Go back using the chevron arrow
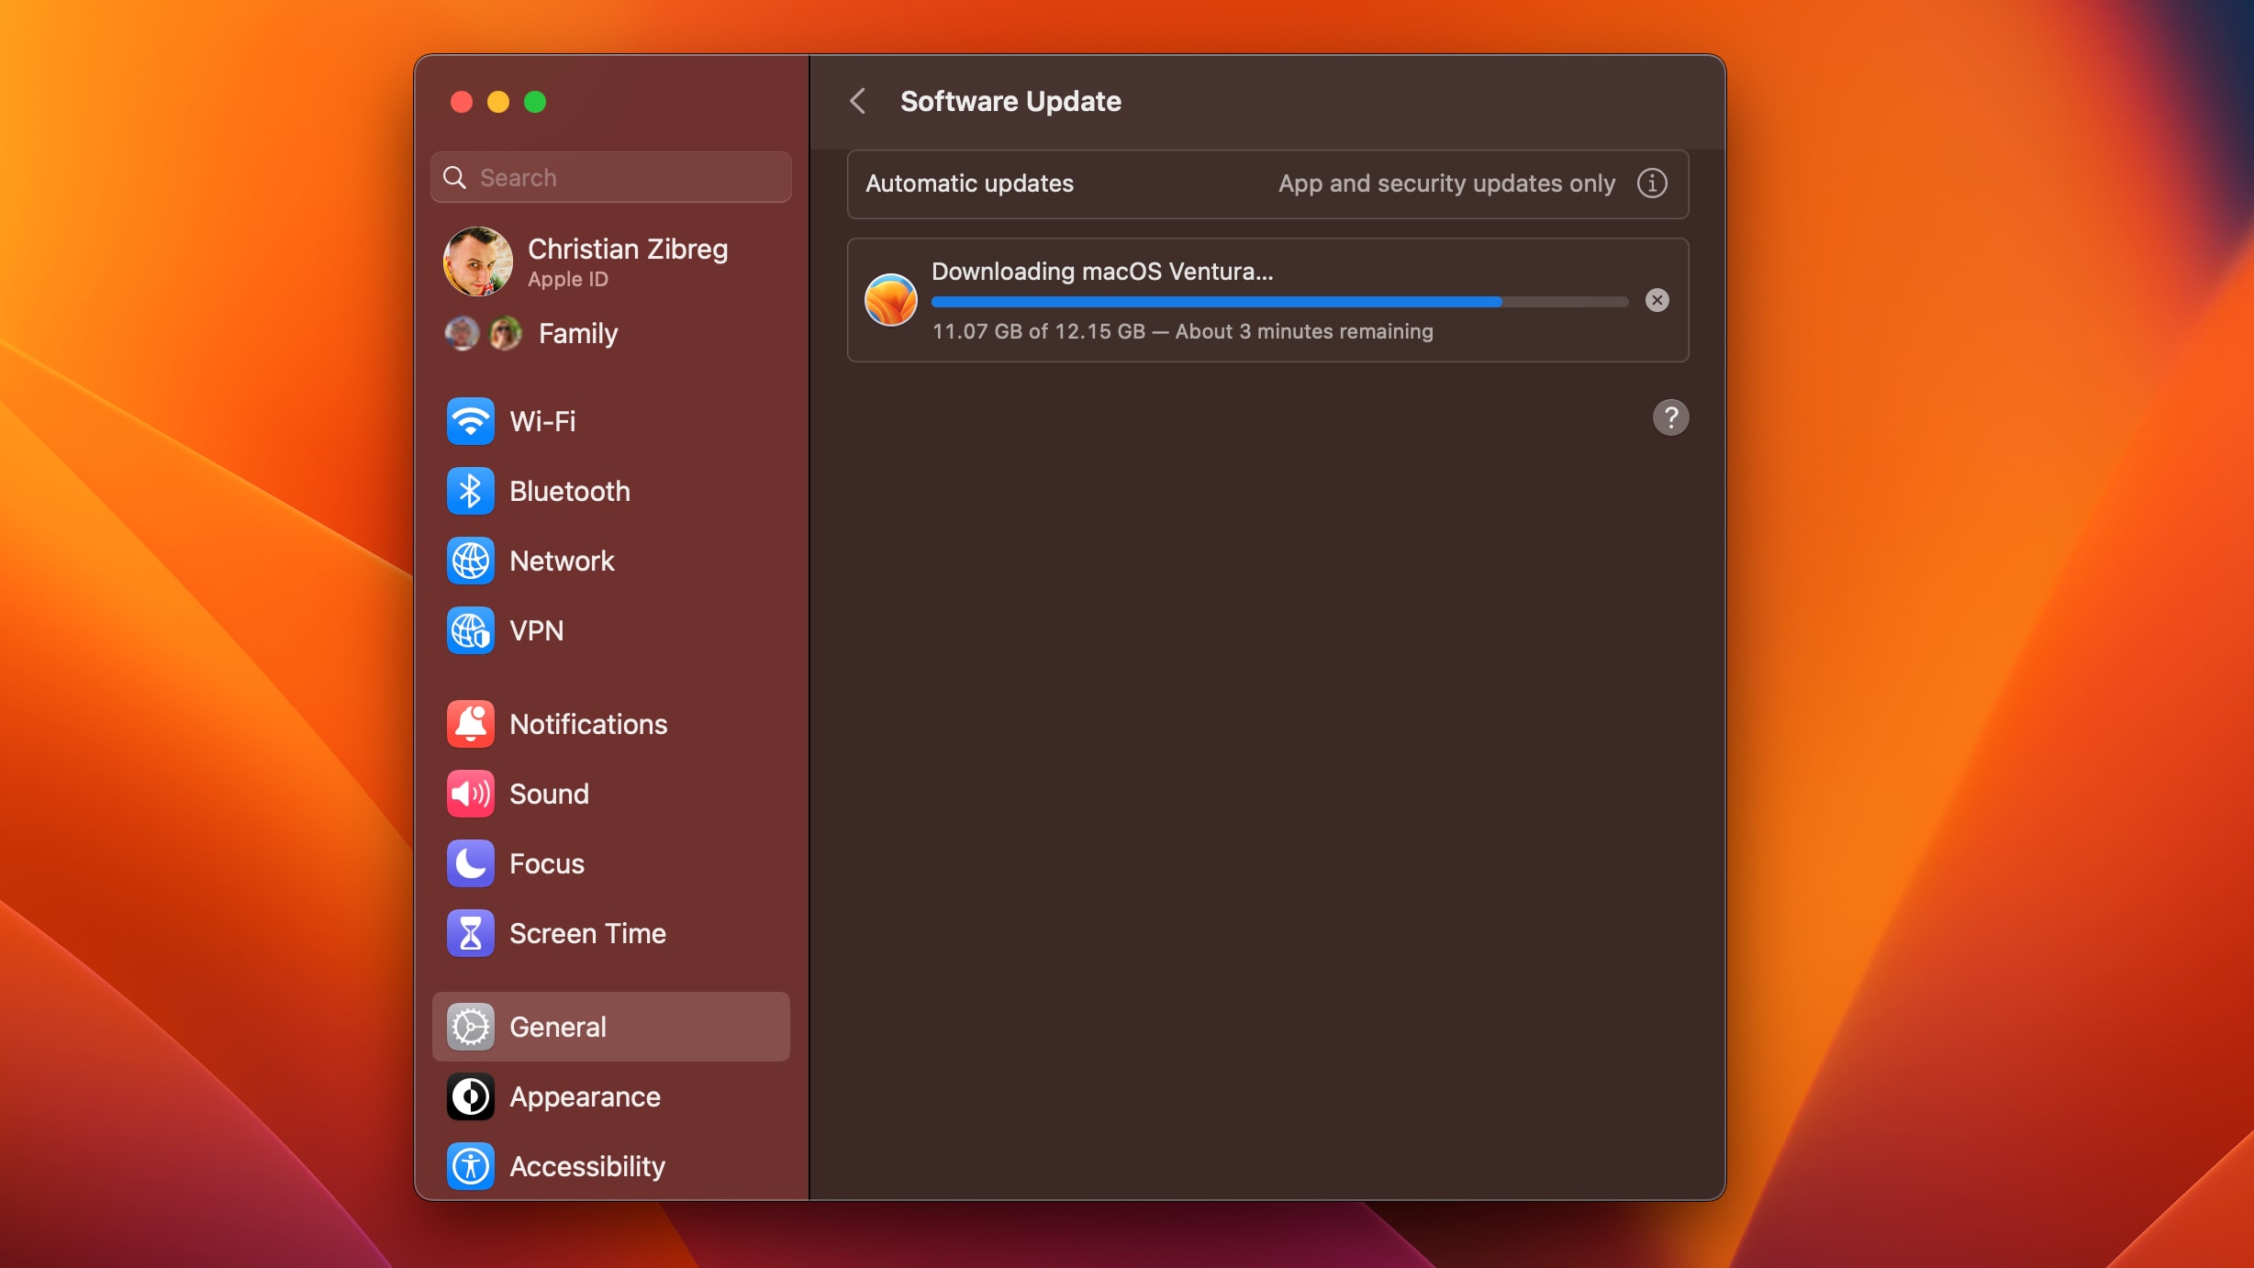Viewport: 2254px width, 1268px height. click(x=858, y=101)
